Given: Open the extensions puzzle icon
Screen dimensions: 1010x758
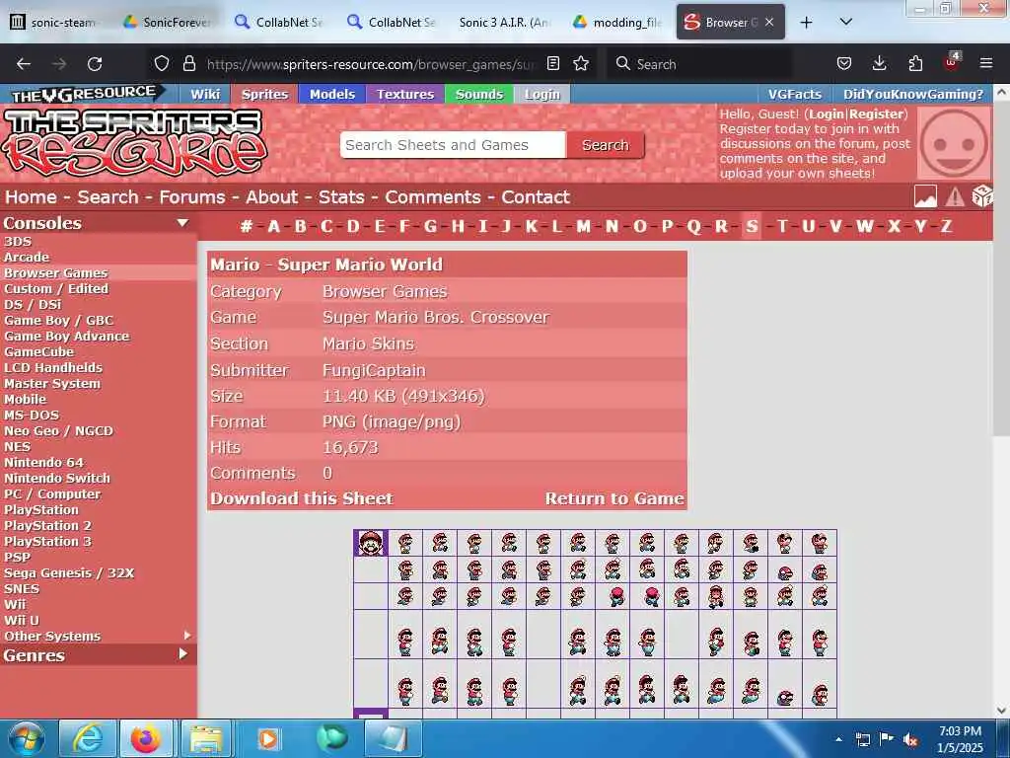Looking at the screenshot, I should pos(915,63).
